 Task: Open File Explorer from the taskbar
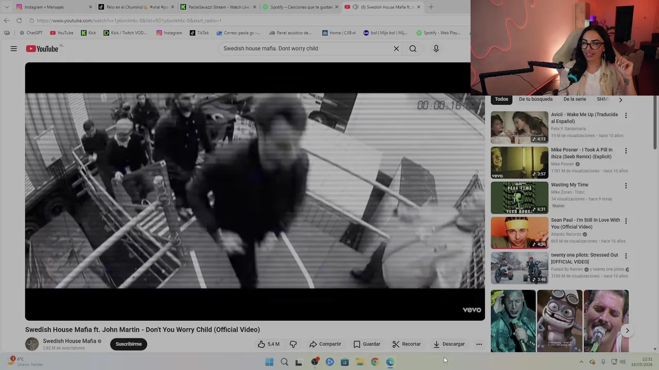coord(360,362)
